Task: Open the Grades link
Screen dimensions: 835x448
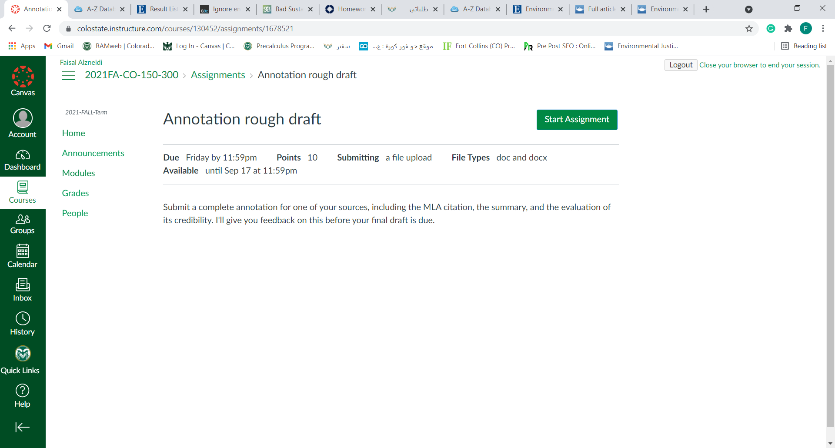Action: (75, 193)
